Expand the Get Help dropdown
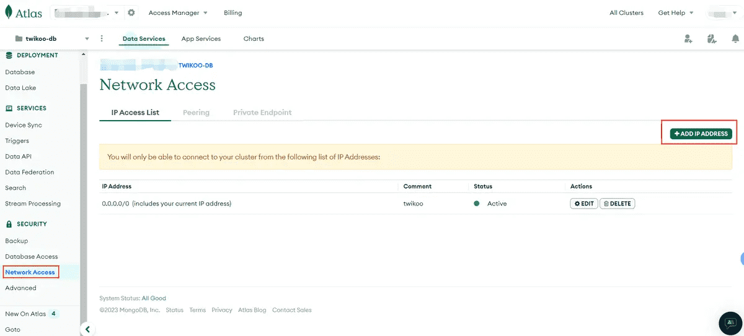This screenshot has height=336, width=744. (676, 12)
